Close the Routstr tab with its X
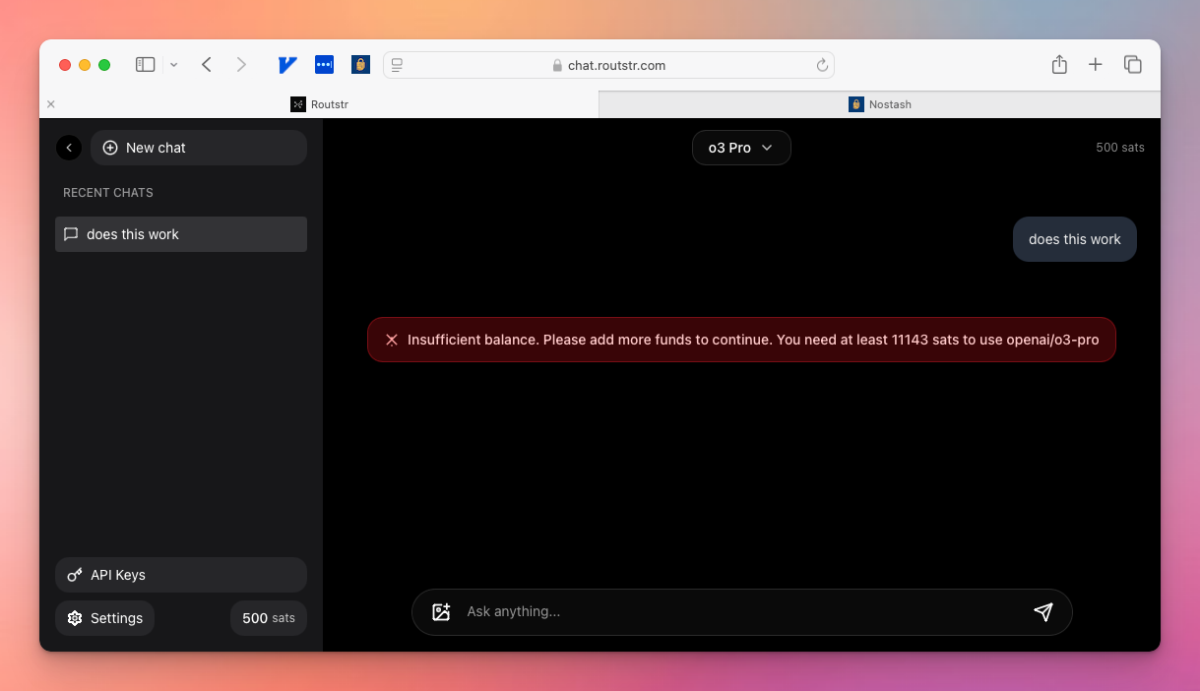1200x691 pixels. pyautogui.click(x=51, y=104)
